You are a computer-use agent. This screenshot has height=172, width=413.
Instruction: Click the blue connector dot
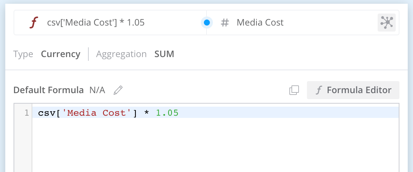[206, 23]
